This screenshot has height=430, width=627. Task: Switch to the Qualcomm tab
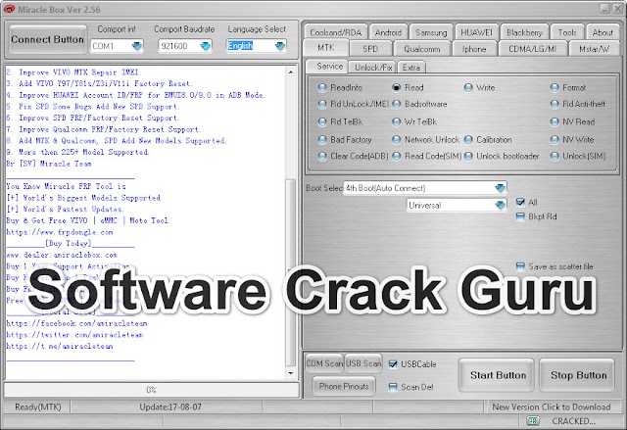422,49
